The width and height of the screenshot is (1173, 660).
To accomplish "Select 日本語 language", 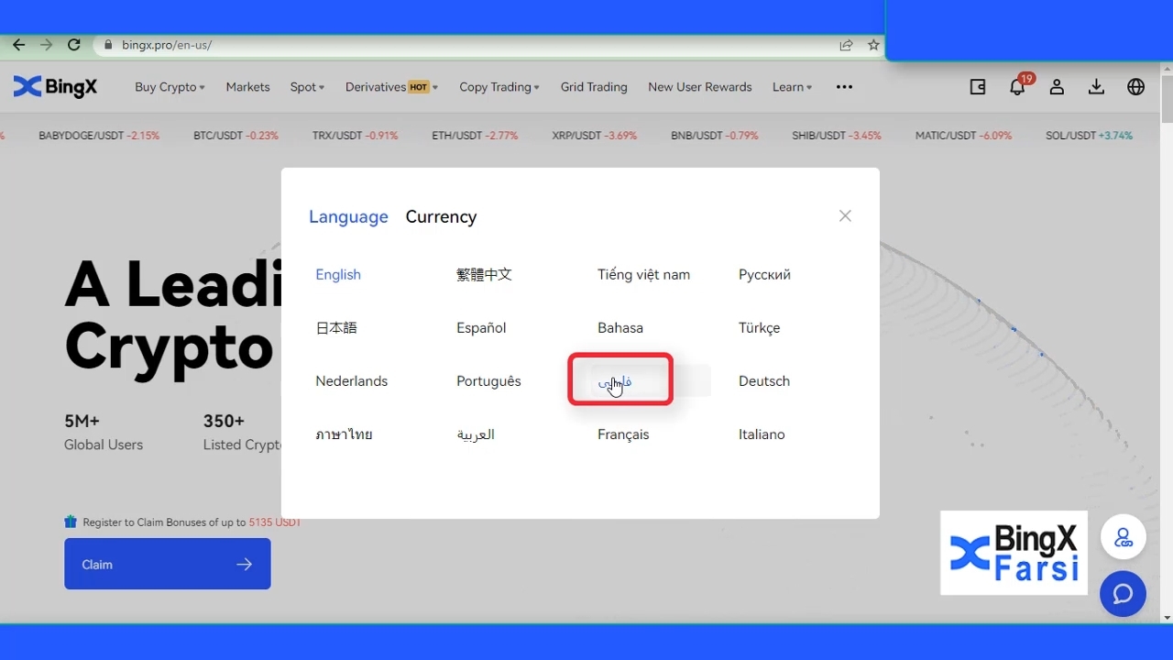I will pyautogui.click(x=336, y=328).
